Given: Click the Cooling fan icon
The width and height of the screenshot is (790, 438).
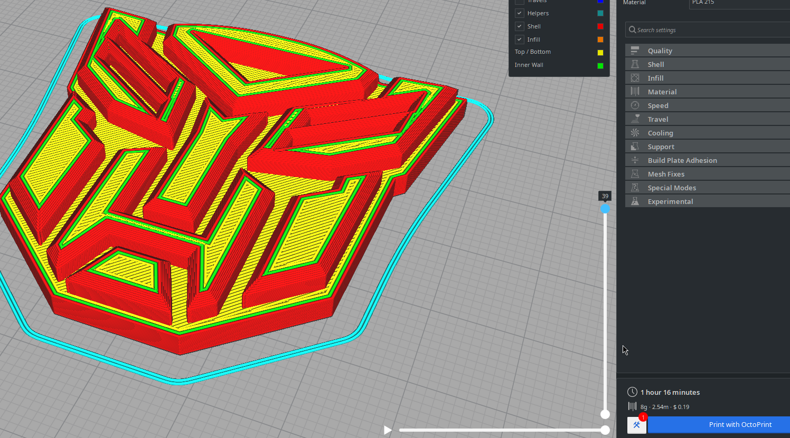Looking at the screenshot, I should pos(635,133).
